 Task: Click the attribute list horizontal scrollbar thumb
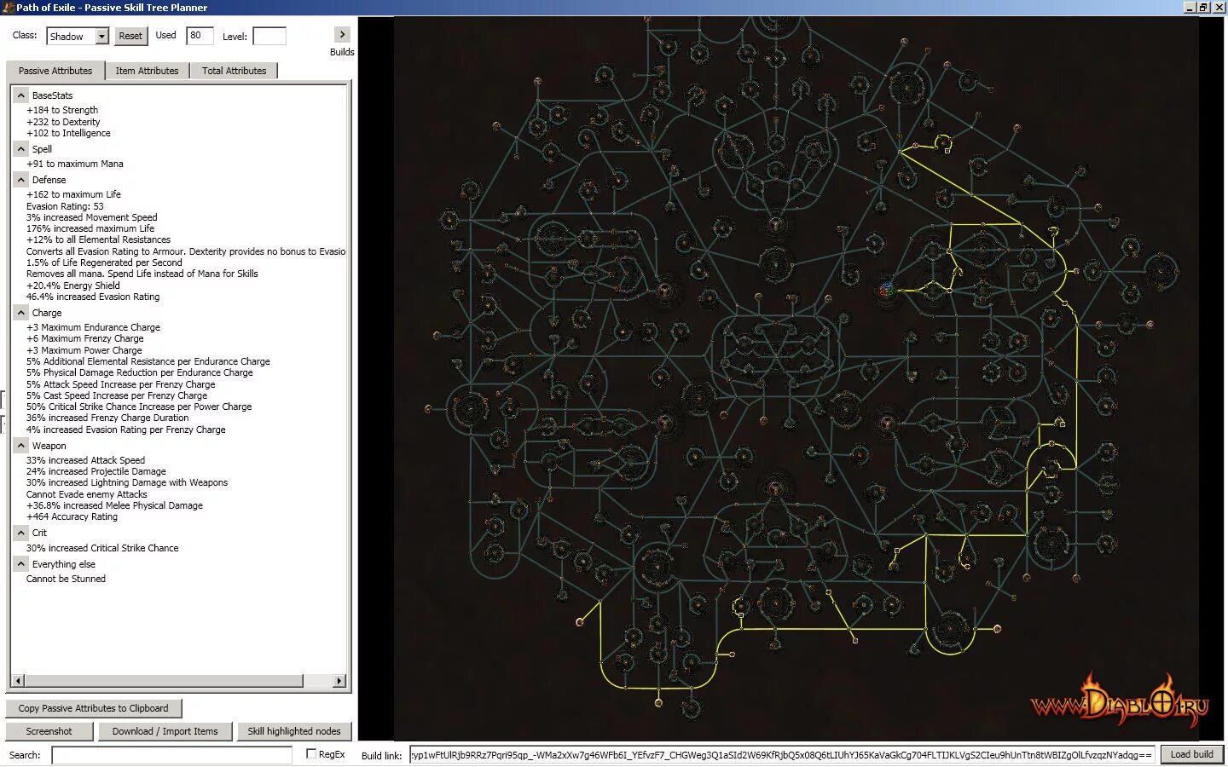163,680
